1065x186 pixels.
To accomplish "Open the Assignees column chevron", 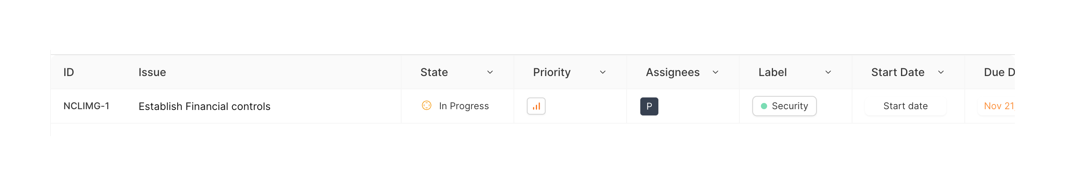I will coord(715,73).
